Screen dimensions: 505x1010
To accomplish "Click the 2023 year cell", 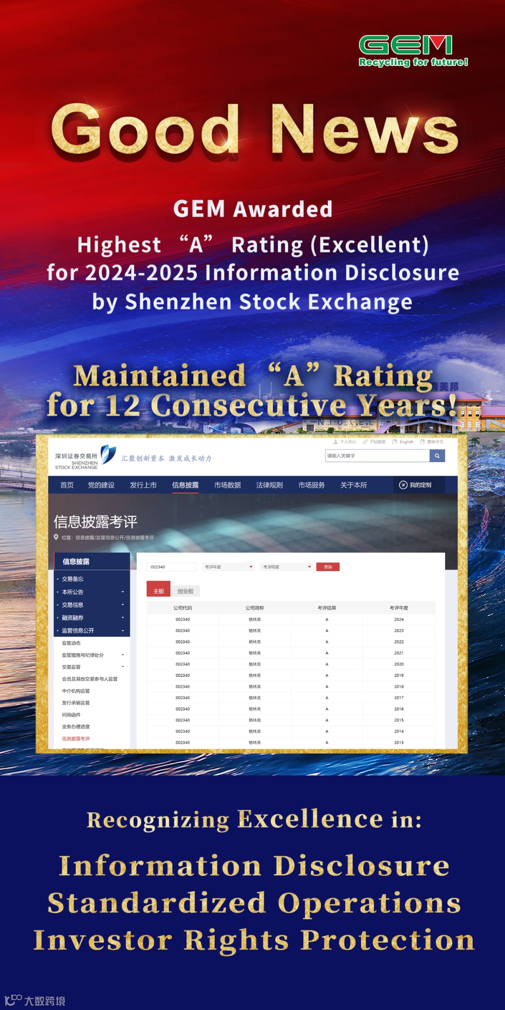I will coord(399,631).
